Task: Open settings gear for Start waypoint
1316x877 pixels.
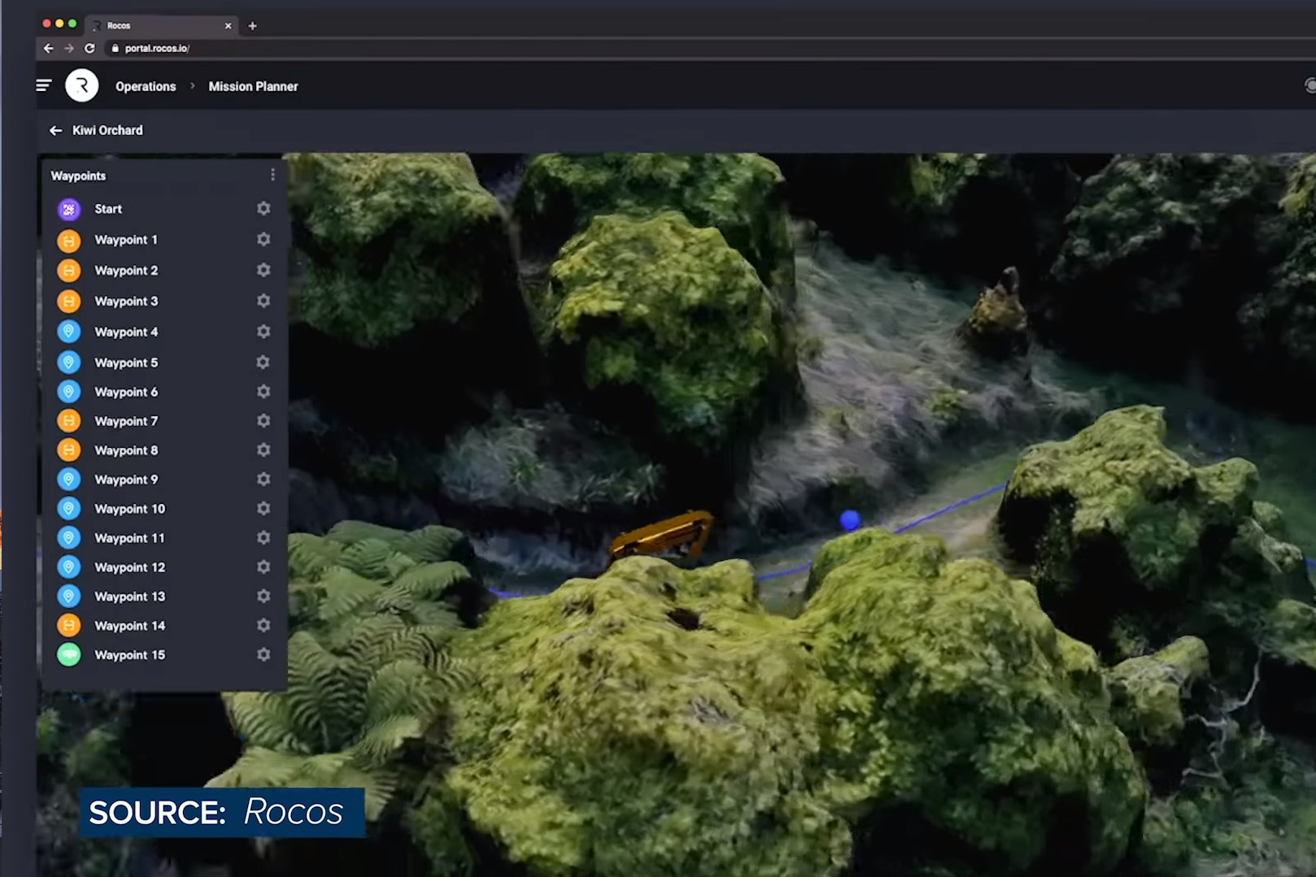Action: click(x=264, y=209)
